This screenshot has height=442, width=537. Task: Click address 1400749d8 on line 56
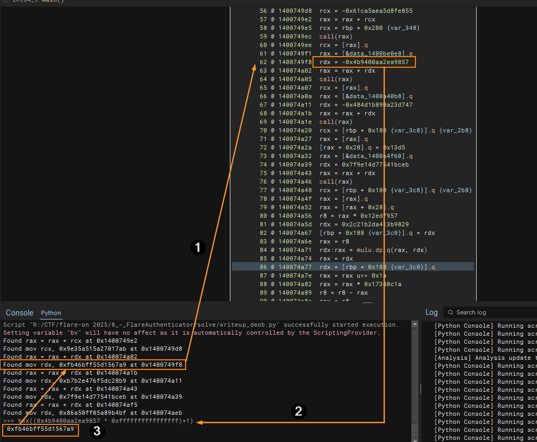[x=294, y=11]
